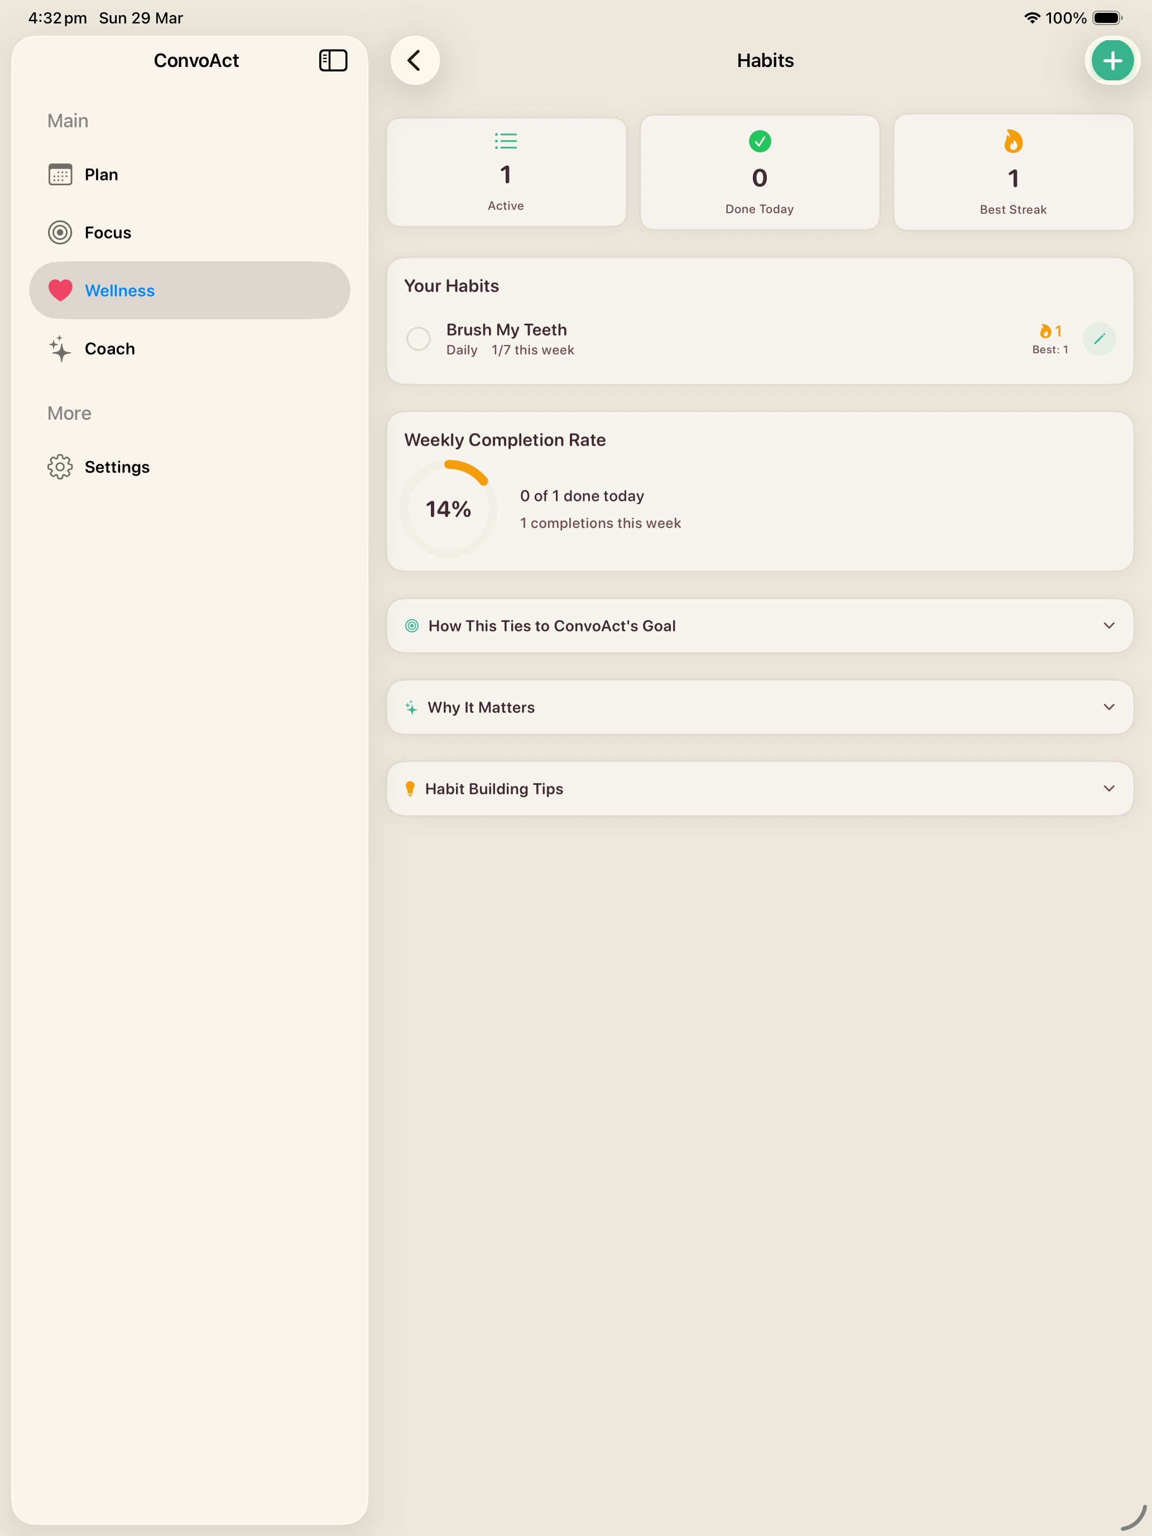Click the lightbulb icon beside Habit Building Tips
The height and width of the screenshot is (1536, 1152).
pyautogui.click(x=410, y=788)
